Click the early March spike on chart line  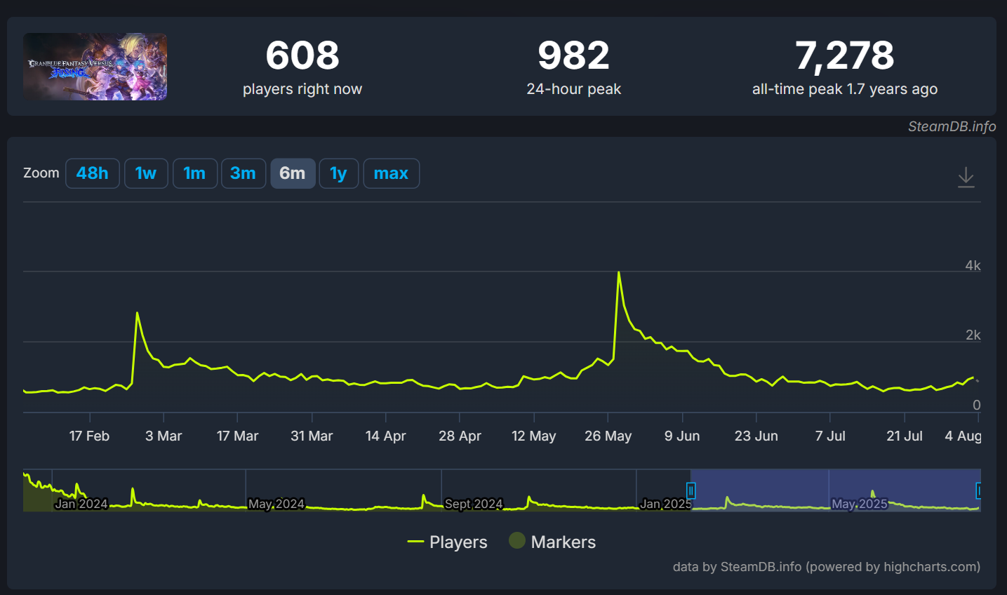click(137, 313)
